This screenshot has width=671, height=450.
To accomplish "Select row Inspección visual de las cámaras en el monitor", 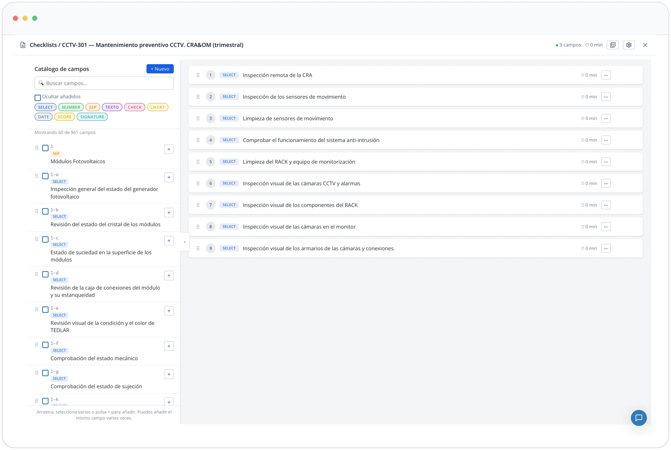I will tap(416, 227).
